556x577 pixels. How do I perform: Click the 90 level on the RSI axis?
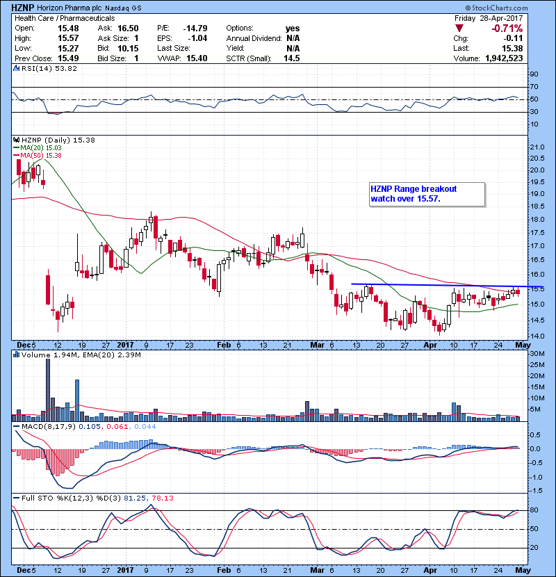[x=534, y=74]
